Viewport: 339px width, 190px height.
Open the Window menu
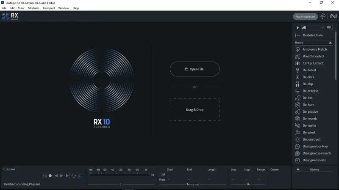tap(64, 8)
